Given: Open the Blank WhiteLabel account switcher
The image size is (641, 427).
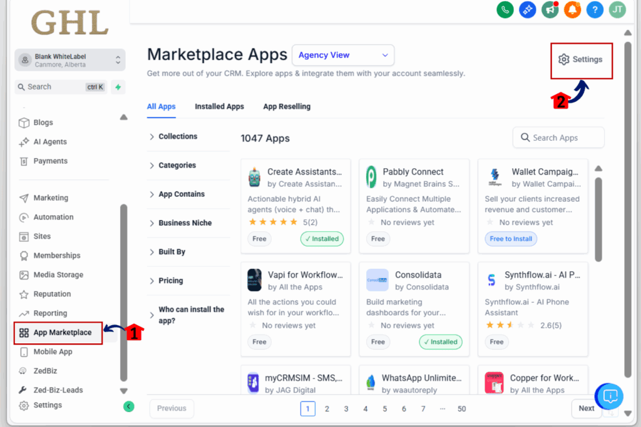Looking at the screenshot, I should [x=70, y=60].
